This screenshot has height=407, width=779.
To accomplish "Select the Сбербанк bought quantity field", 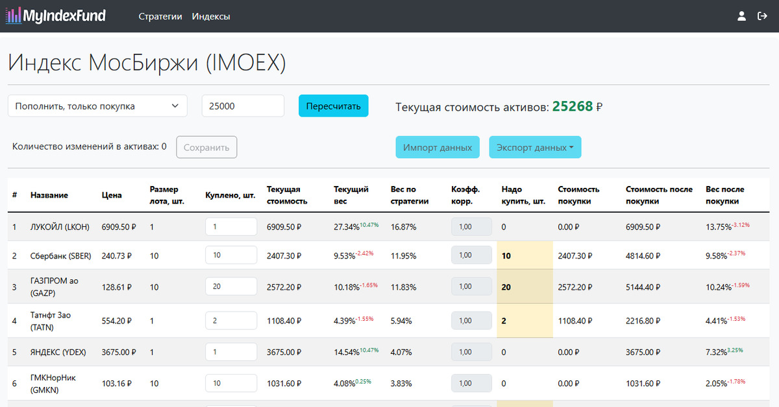I will pyautogui.click(x=231, y=255).
